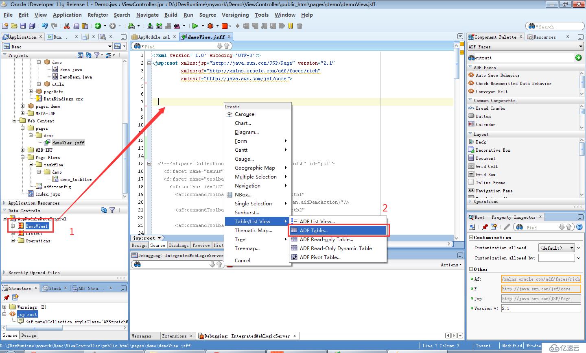Screen dimensions: 586x353
Task: Open the Refactor menu
Action: [98, 15]
